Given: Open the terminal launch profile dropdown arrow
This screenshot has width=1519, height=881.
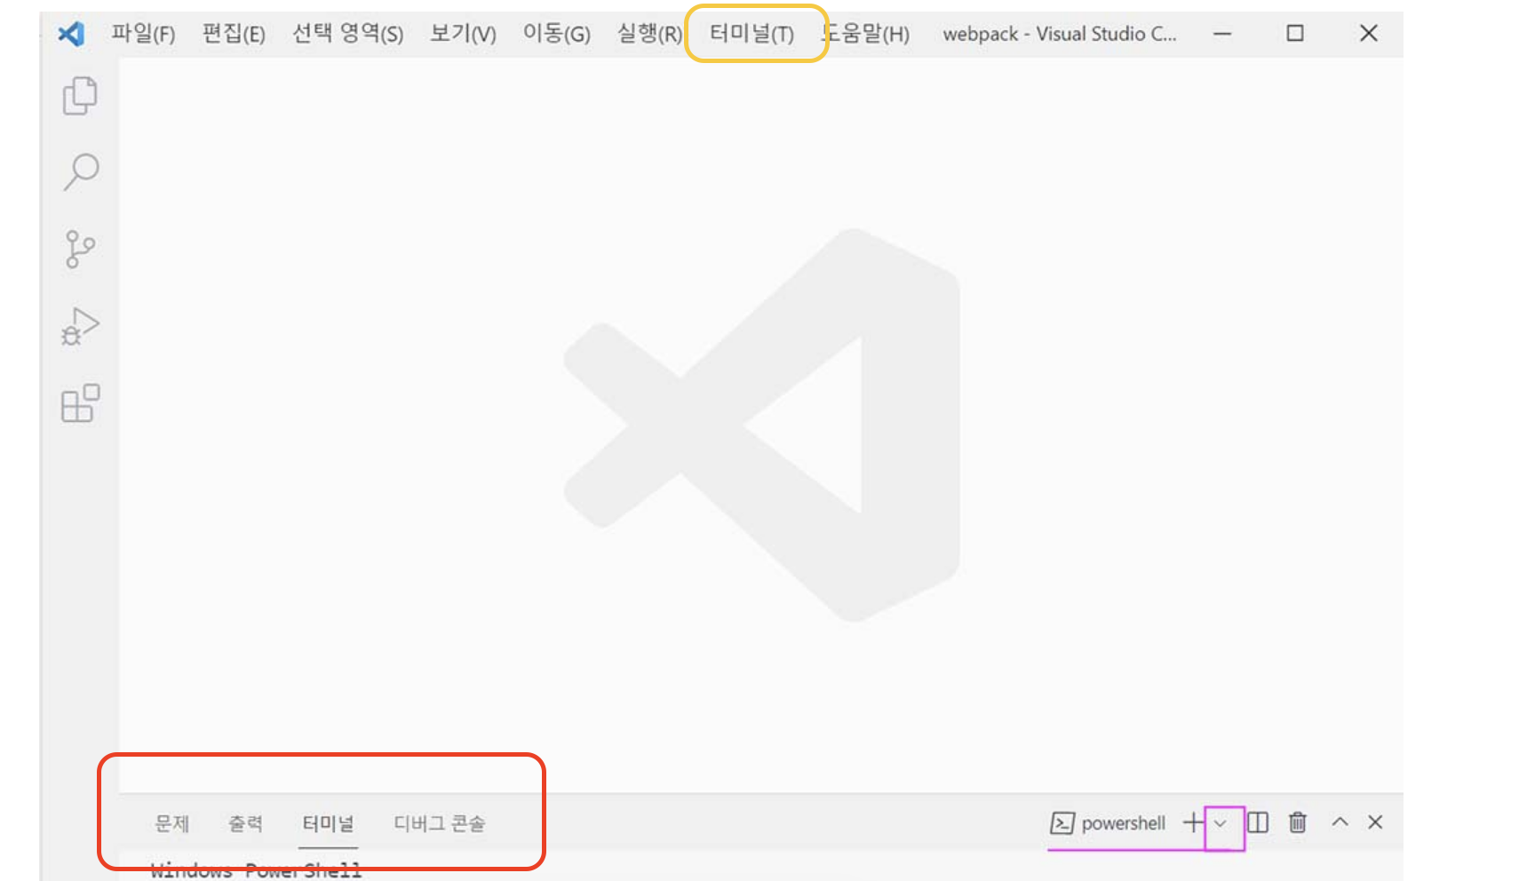Looking at the screenshot, I should point(1221,823).
